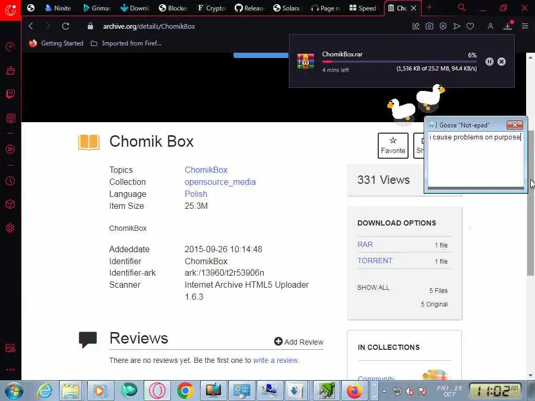This screenshot has width=535, height=401.
Task: Open Easy Setup sliders icon
Action: (x=525, y=26)
